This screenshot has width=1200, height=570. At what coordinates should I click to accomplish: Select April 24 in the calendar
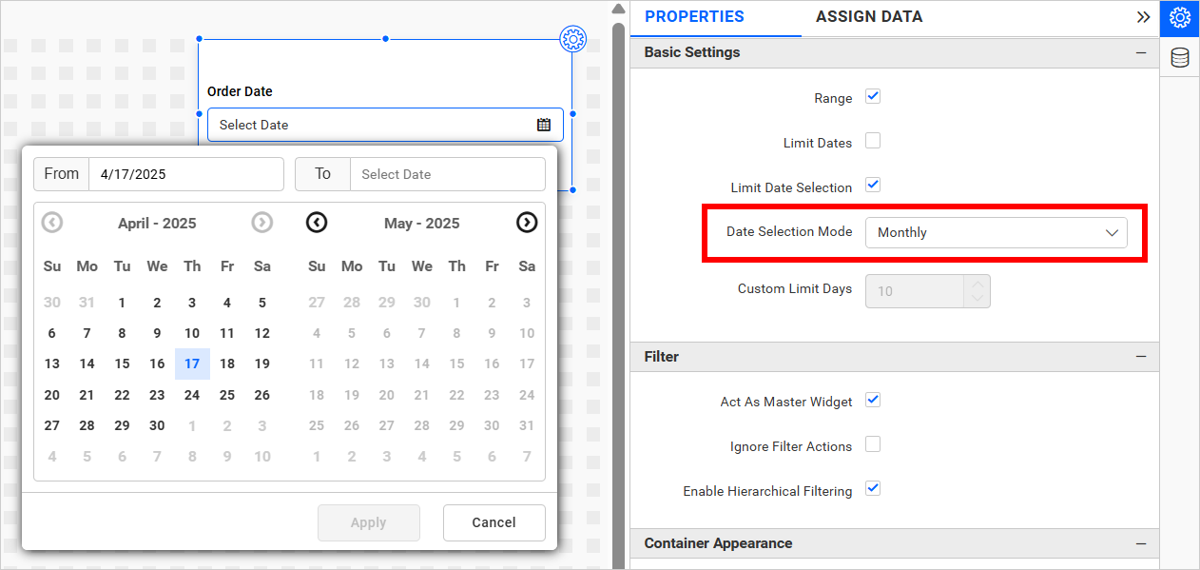coord(192,395)
